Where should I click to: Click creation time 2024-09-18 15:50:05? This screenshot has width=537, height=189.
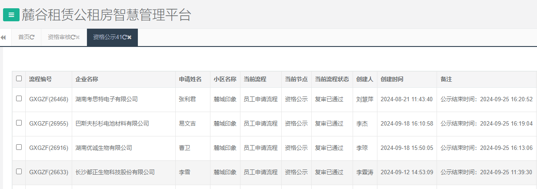407,148
